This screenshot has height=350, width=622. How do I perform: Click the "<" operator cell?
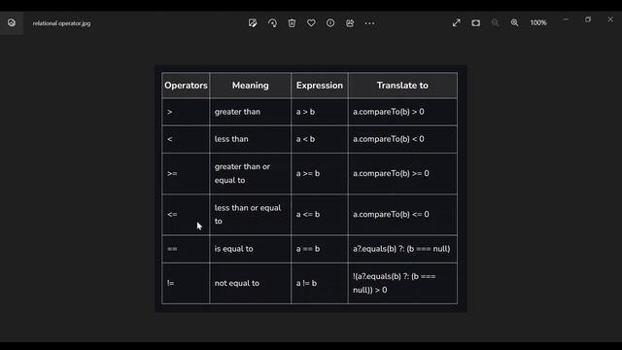(186, 139)
